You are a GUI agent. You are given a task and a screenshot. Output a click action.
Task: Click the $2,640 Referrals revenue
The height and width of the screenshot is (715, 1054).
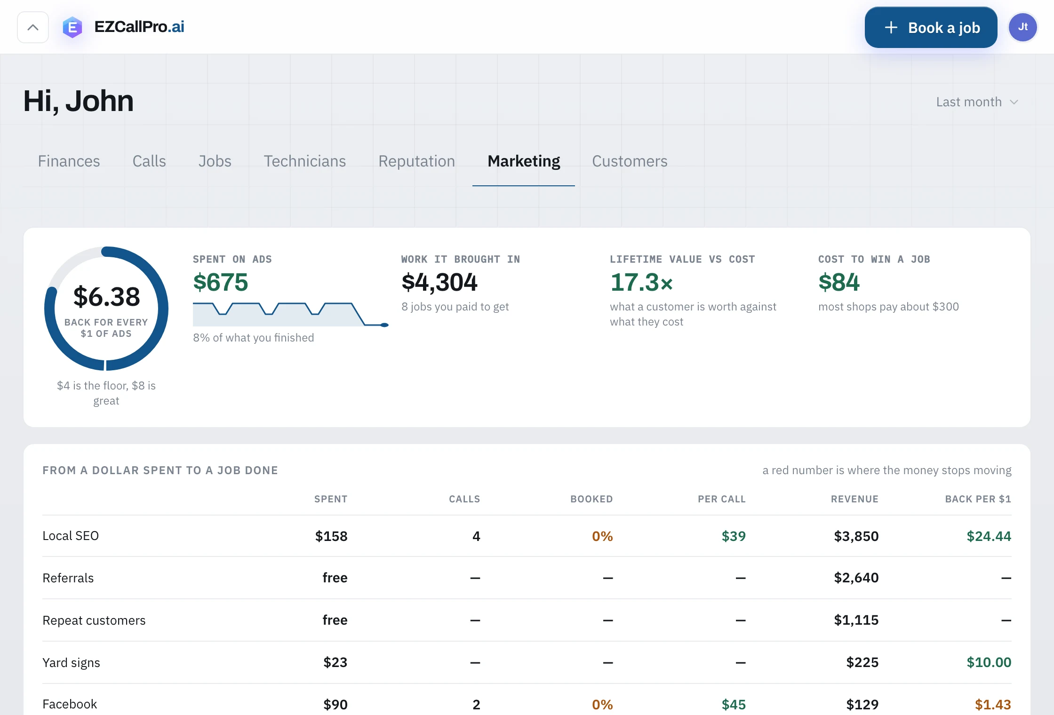[x=856, y=578]
